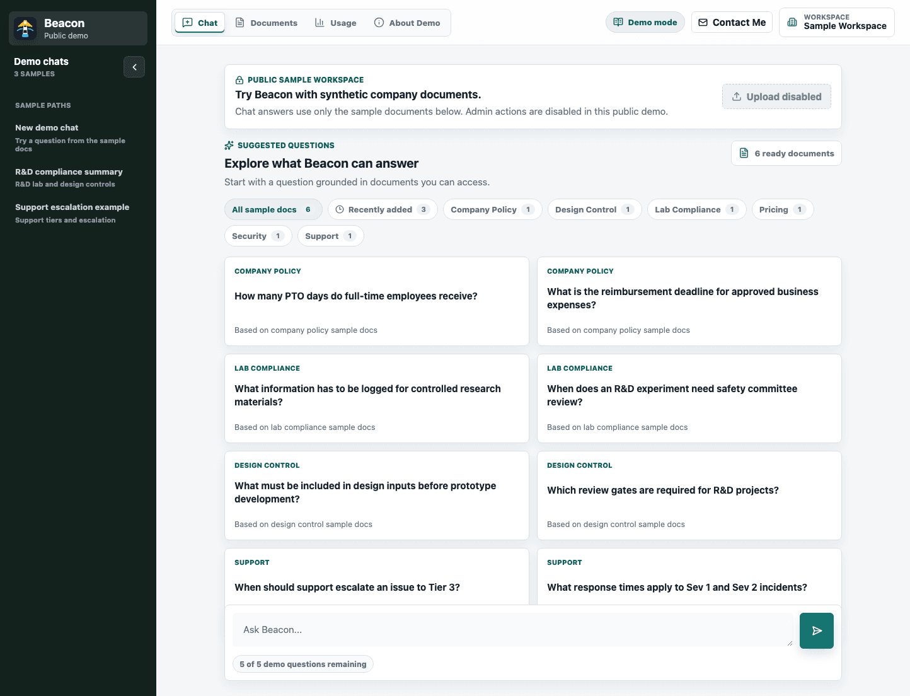This screenshot has height=696, width=910.
Task: Click the Beacon lighthouse logo icon
Action: point(25,28)
